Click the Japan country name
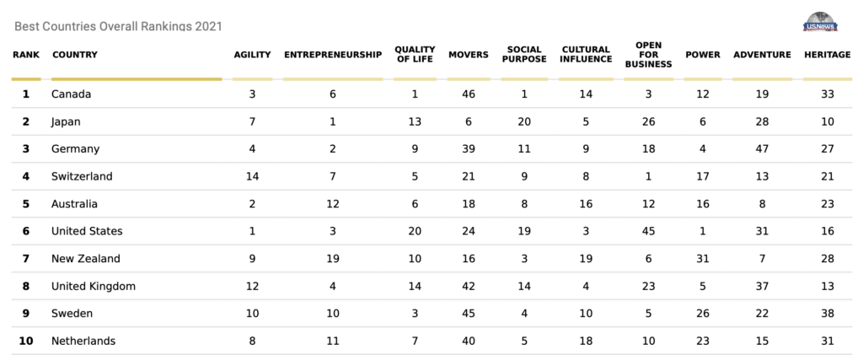 [66, 121]
